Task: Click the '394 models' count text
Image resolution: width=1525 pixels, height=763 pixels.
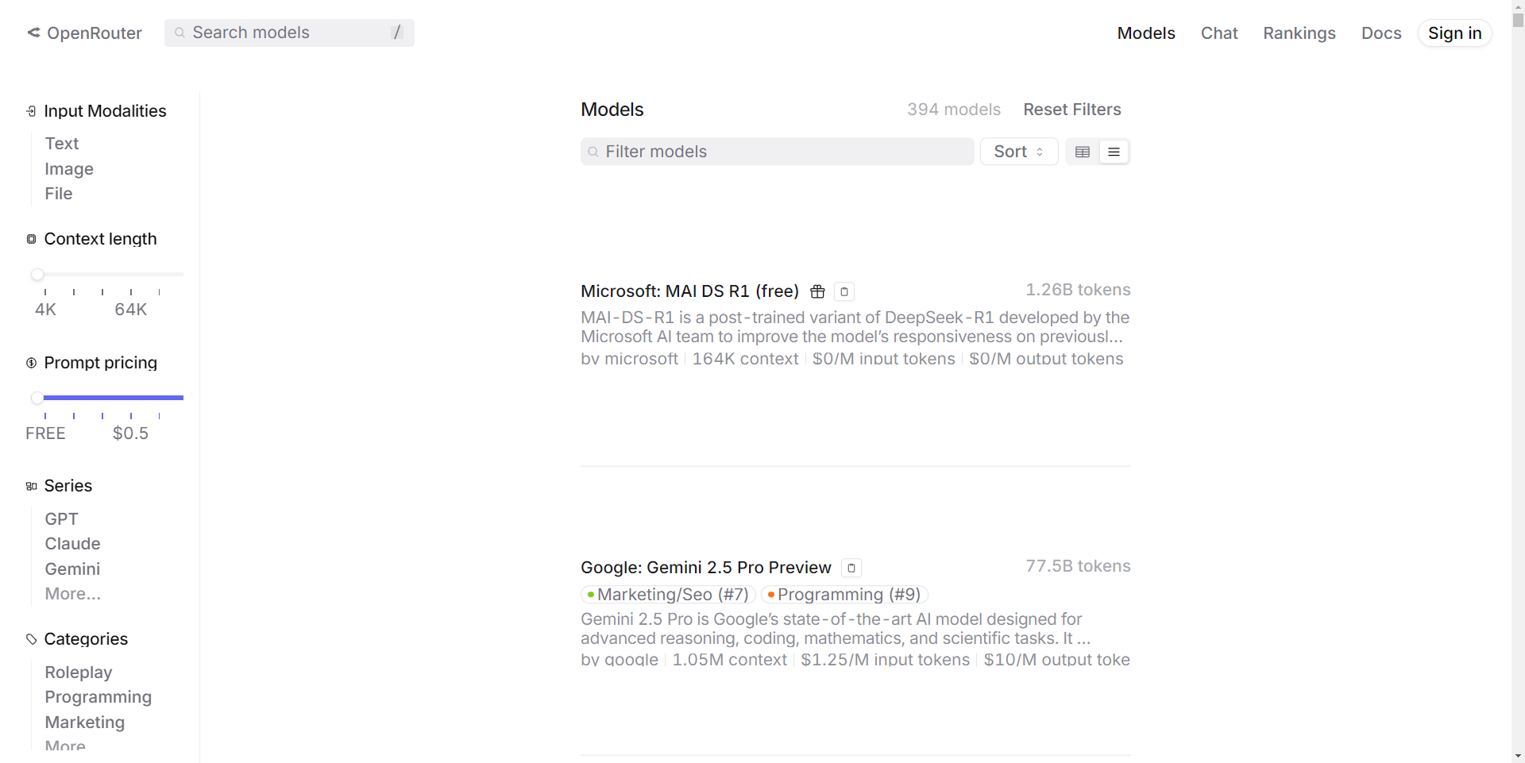Action: (x=954, y=110)
